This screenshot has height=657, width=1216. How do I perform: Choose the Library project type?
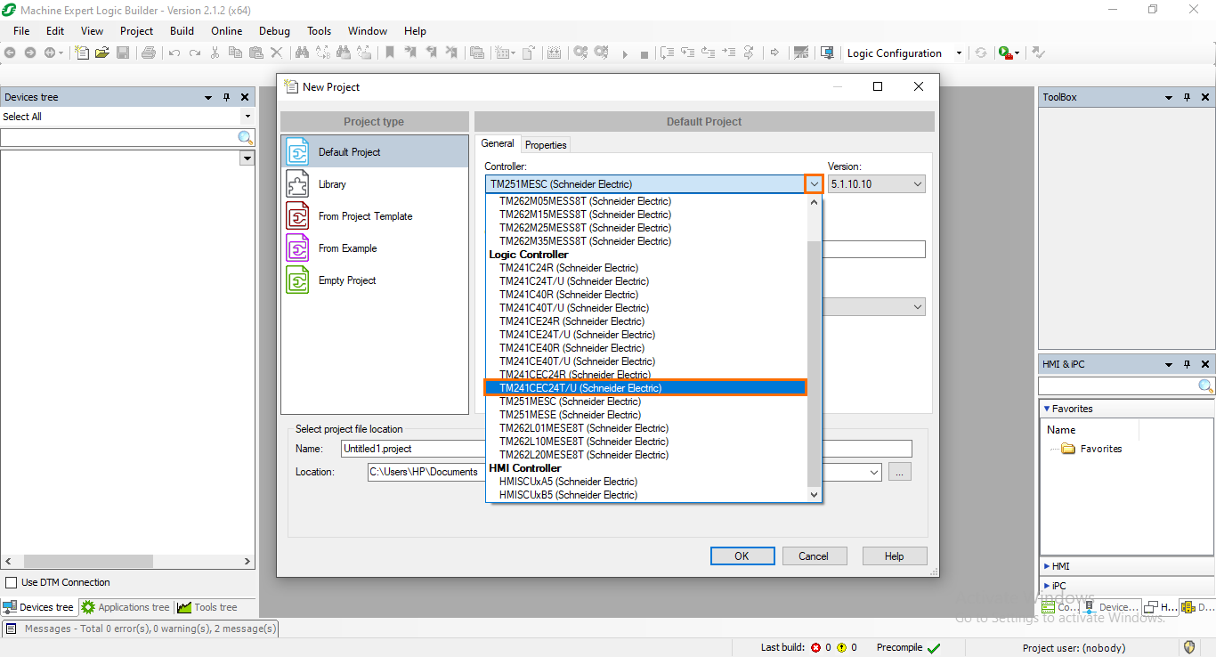pos(375,184)
